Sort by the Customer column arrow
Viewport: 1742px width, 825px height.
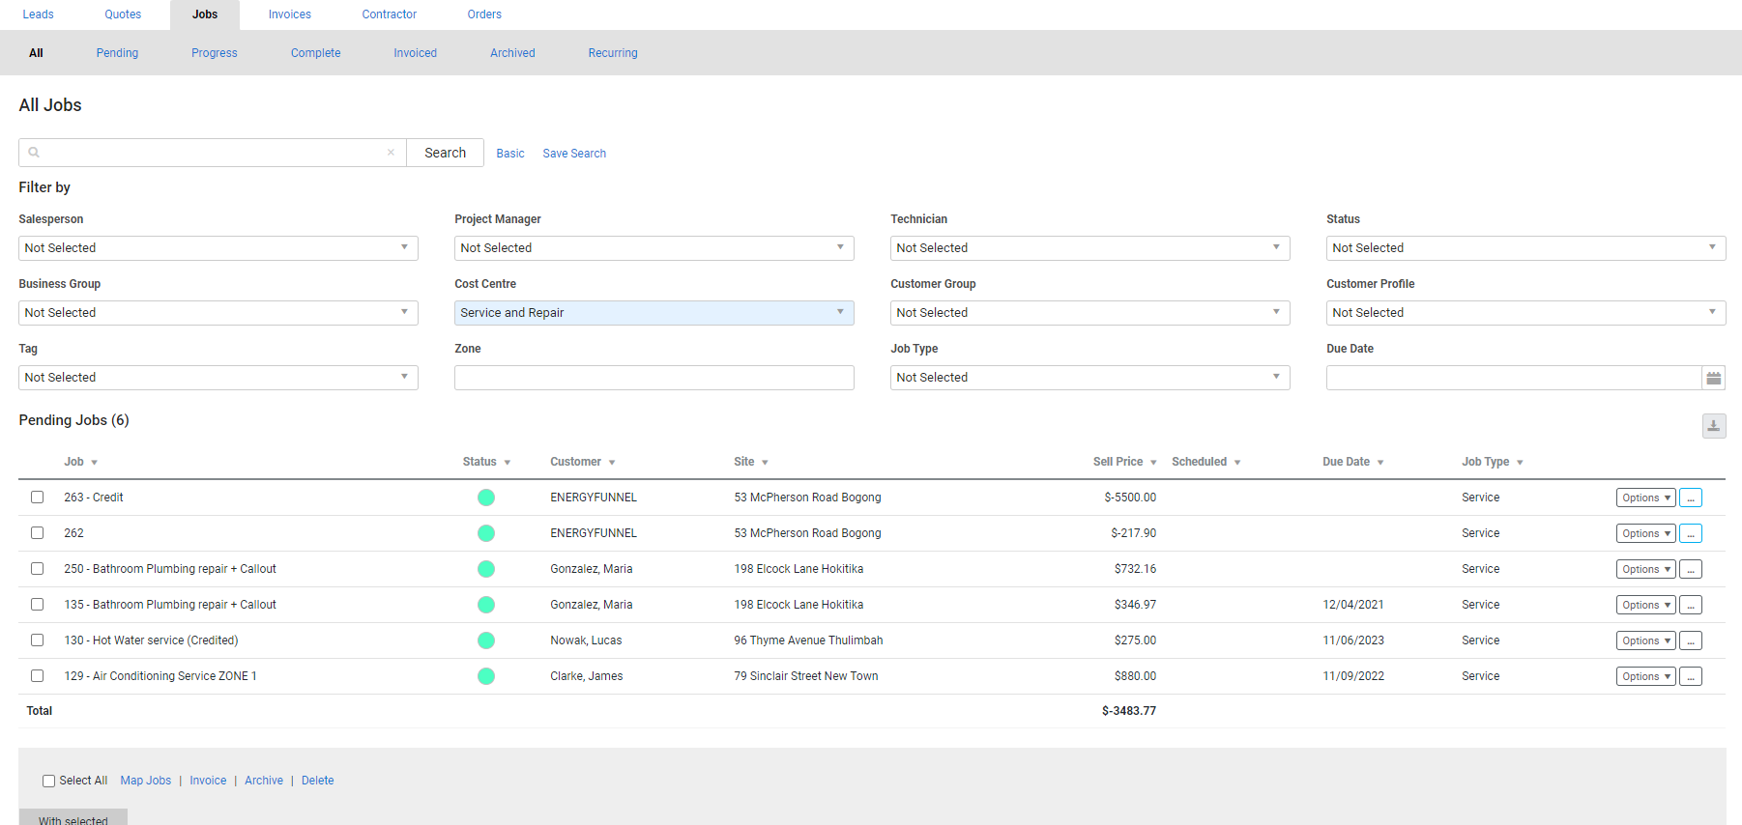coord(612,463)
